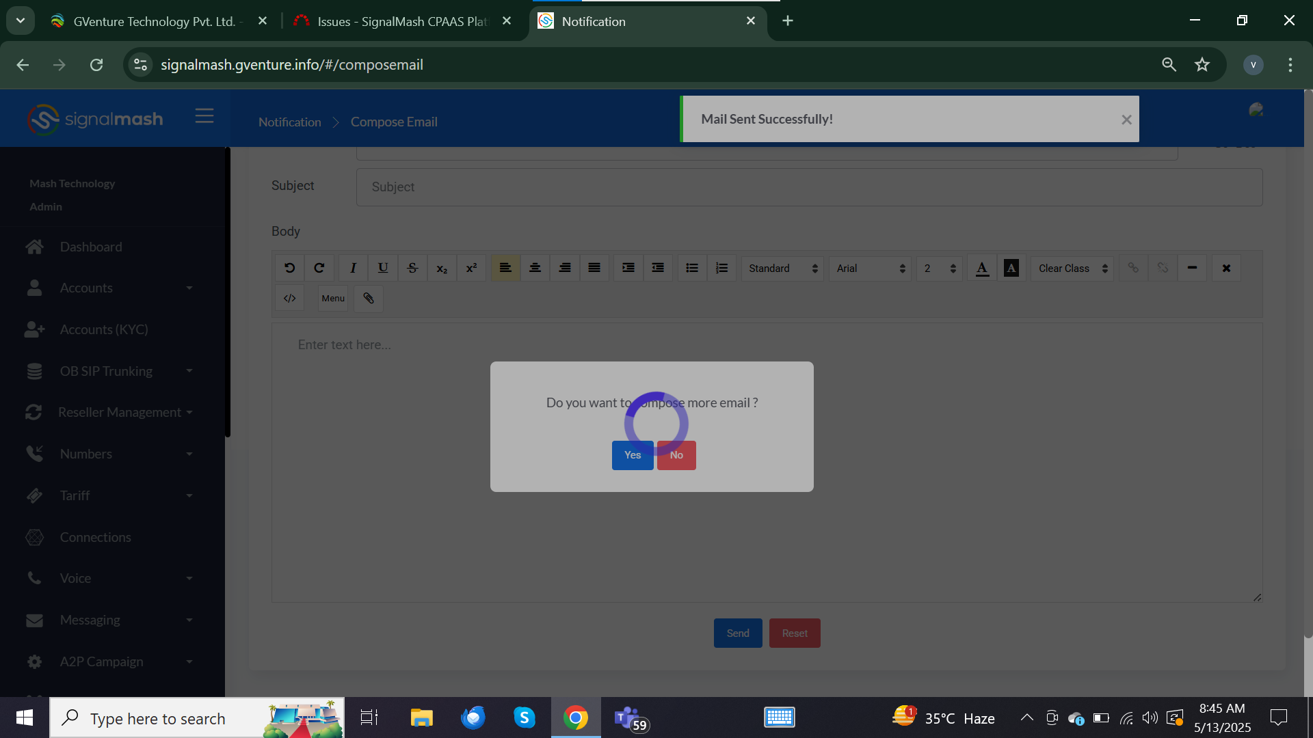Screen dimensions: 1313x738
Task: Click No in the confirmation dialog
Action: (x=676, y=455)
